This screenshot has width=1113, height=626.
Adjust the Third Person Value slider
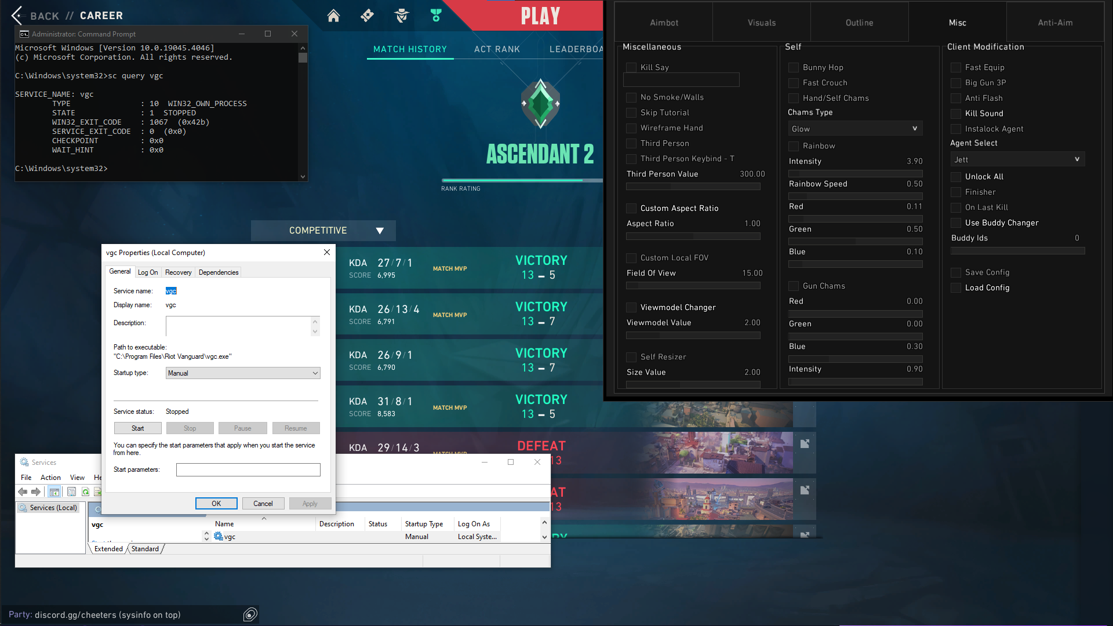pos(693,187)
